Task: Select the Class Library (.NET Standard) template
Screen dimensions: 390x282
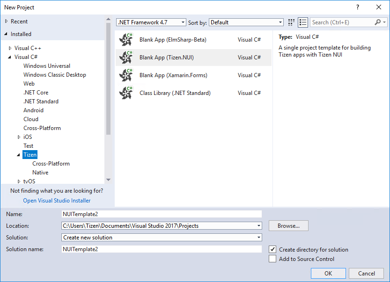Action: click(174, 93)
